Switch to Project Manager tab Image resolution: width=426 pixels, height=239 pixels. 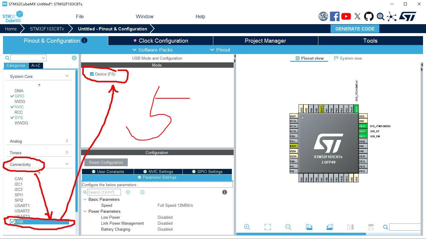pyautogui.click(x=265, y=41)
